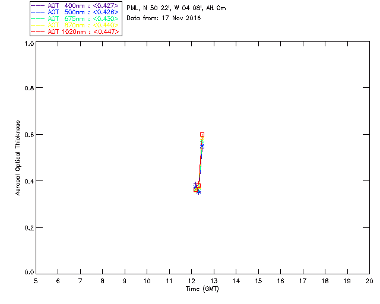Click the AOT 1020nm legend entry
The height and width of the screenshot is (304, 380).
(75, 31)
